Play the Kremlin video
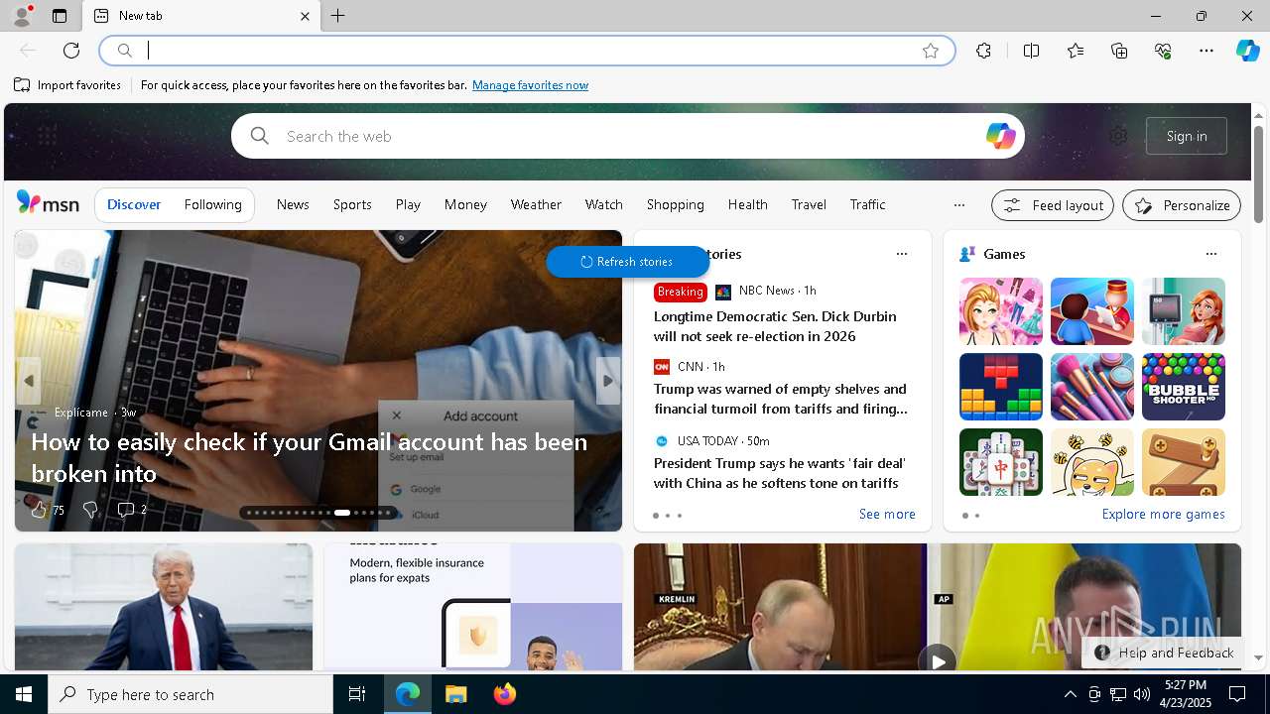The width and height of the screenshot is (1270, 714). [937, 660]
